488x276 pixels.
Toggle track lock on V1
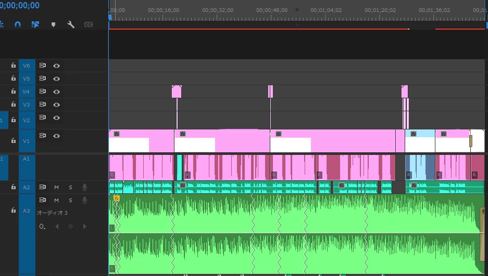click(14, 140)
